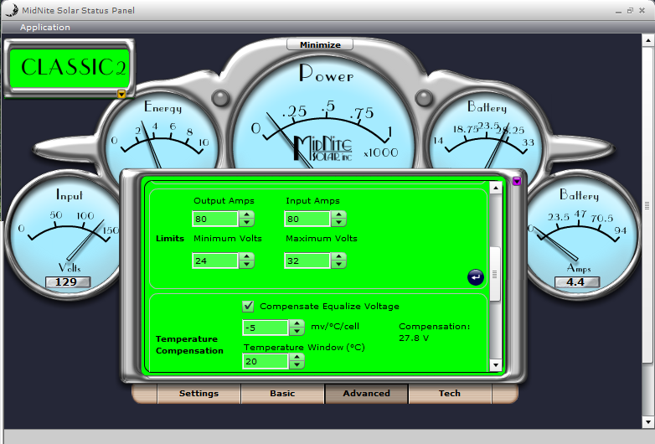Decrease Input Amps with down arrow
This screenshot has width=655, height=444.
338,222
